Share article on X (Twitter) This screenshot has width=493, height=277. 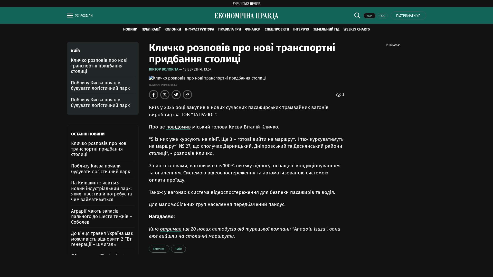pyautogui.click(x=165, y=95)
